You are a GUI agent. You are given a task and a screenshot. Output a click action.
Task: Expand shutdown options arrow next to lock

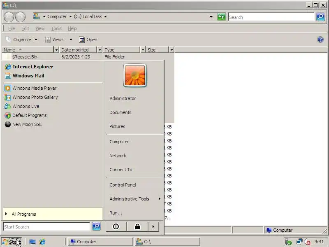tap(153, 226)
